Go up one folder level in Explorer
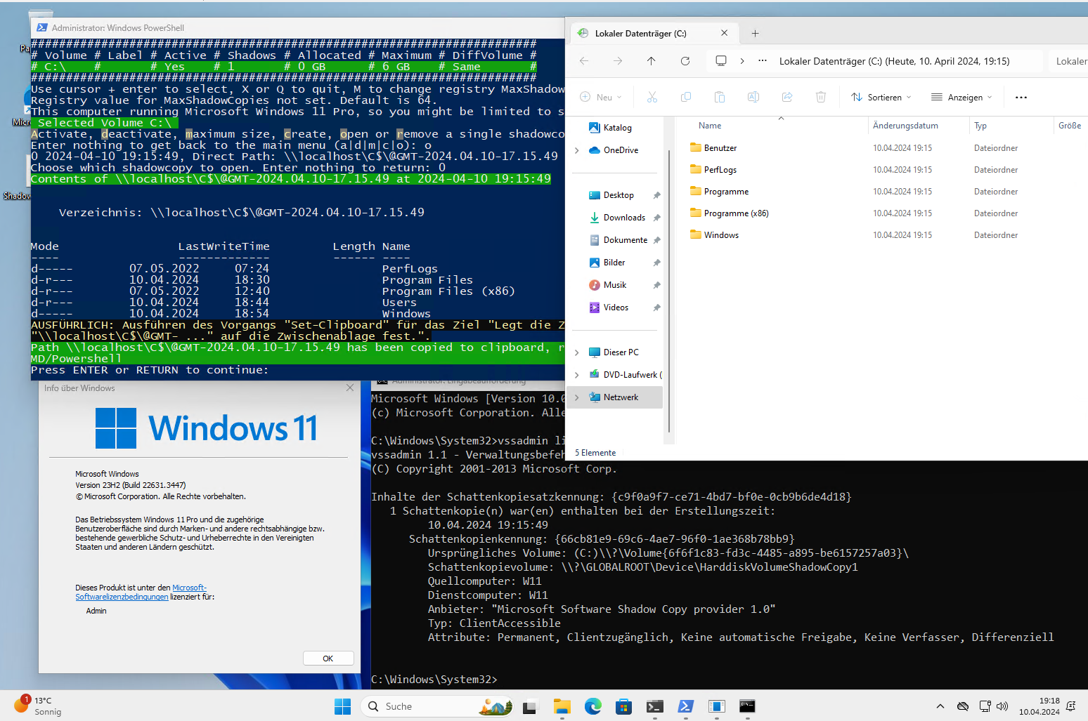 click(x=652, y=61)
